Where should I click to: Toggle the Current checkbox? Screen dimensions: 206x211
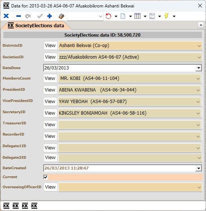click(x=45, y=177)
